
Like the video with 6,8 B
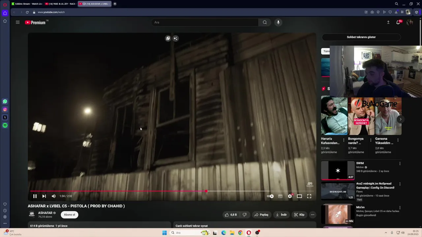click(231, 215)
